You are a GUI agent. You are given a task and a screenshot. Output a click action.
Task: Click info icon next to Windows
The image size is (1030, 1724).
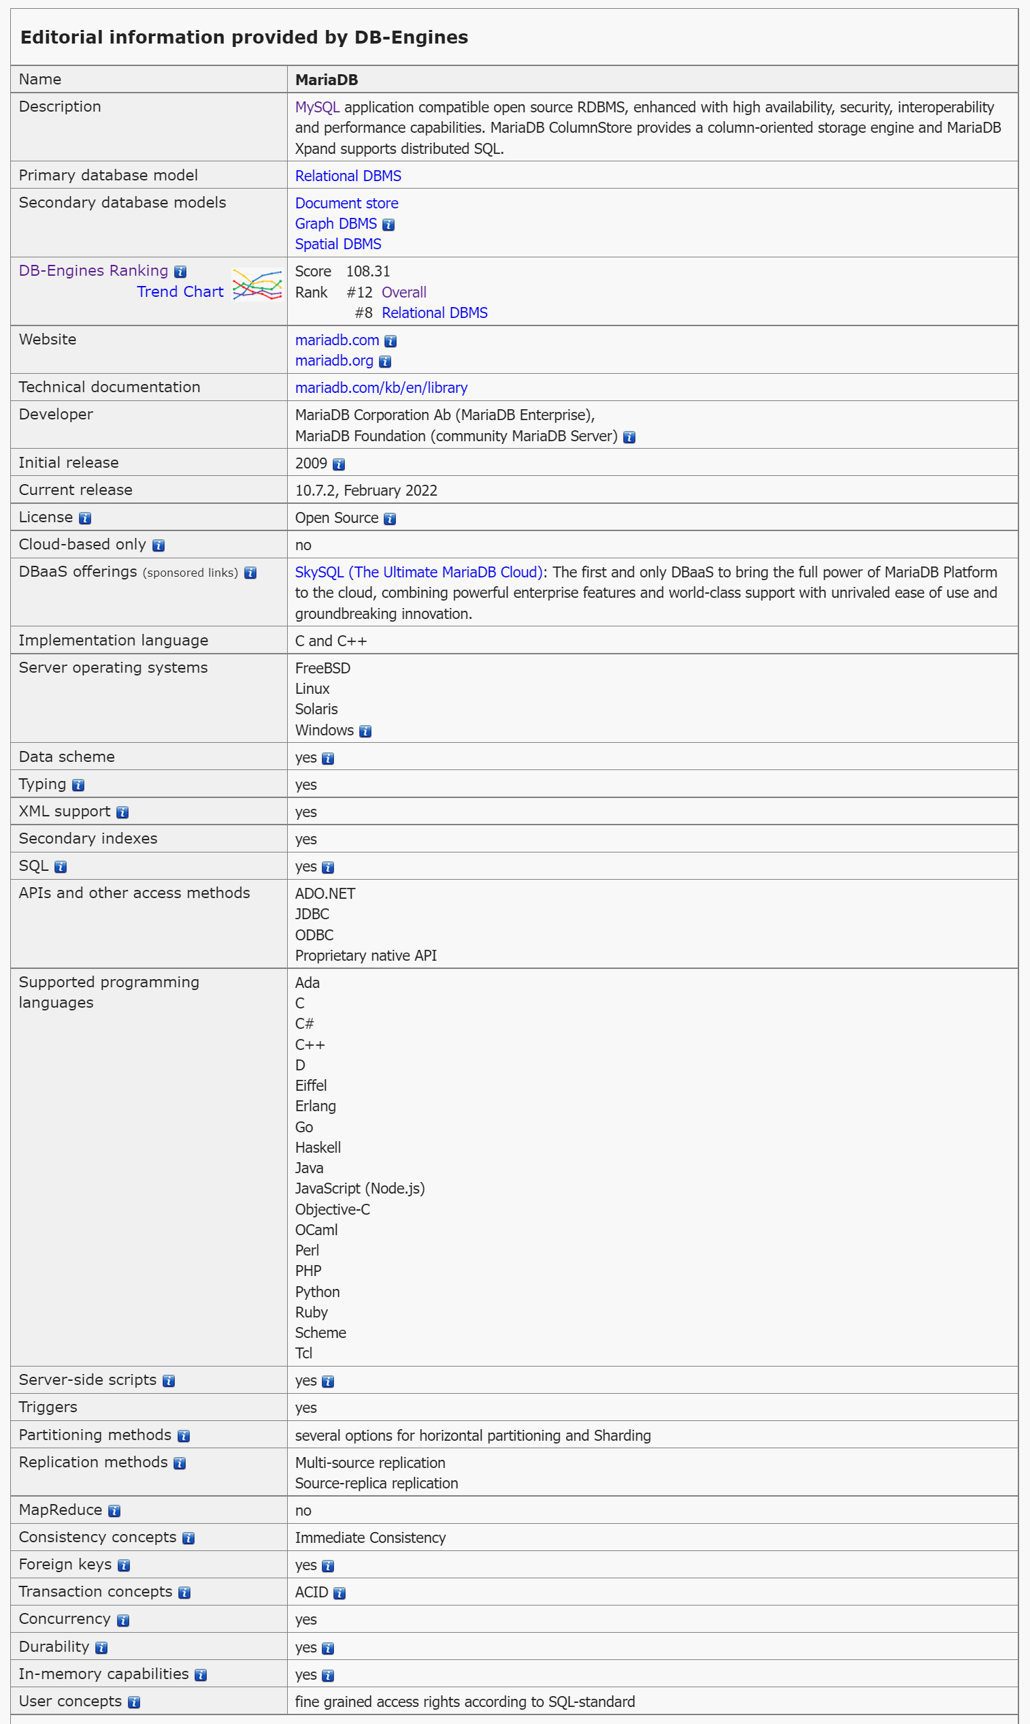pyautogui.click(x=366, y=731)
